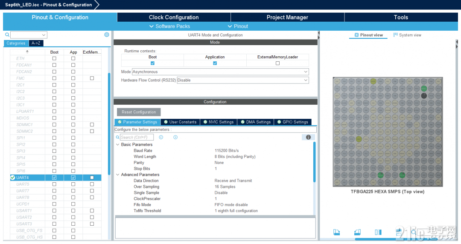The image size is (461, 244).
Task: Check the UART4 ExtMem checkbox
Action: [92, 178]
